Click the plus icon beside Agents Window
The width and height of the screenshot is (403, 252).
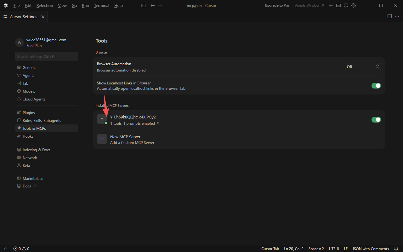[x=331, y=5]
